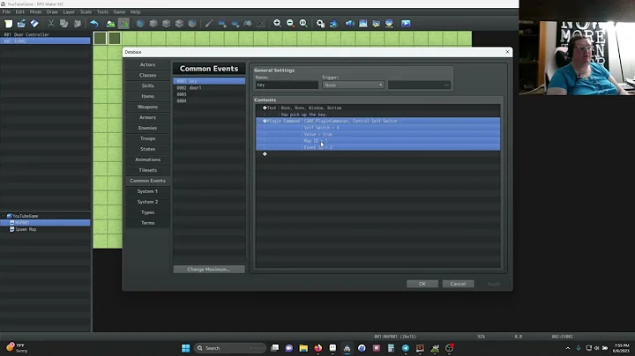Click the Cut scissors toolbar icon
Screen dimensions: 635x356
coord(51,24)
